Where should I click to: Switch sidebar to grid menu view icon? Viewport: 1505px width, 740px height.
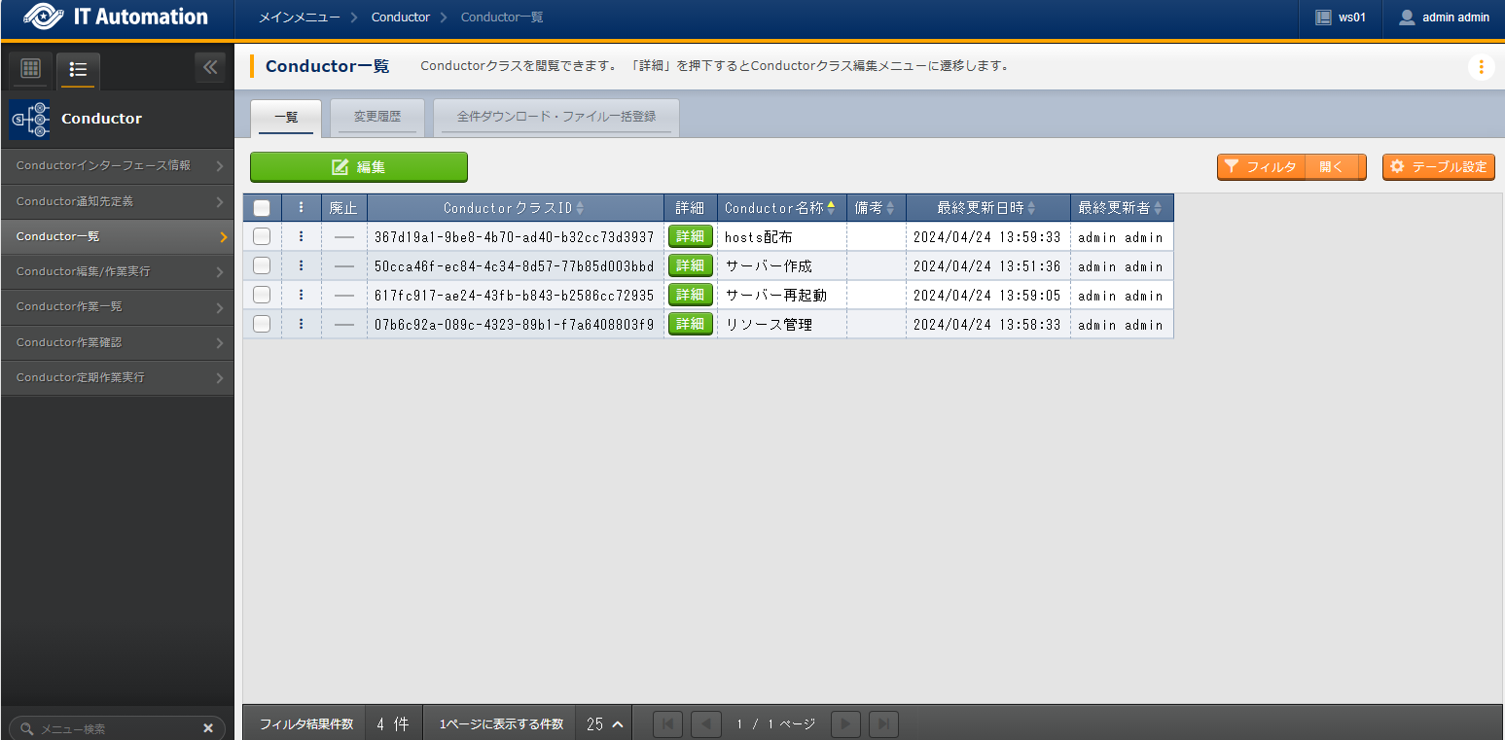[30, 69]
